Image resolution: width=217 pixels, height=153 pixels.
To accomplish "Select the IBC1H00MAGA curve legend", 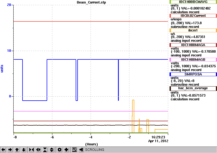I will coord(193,45).
